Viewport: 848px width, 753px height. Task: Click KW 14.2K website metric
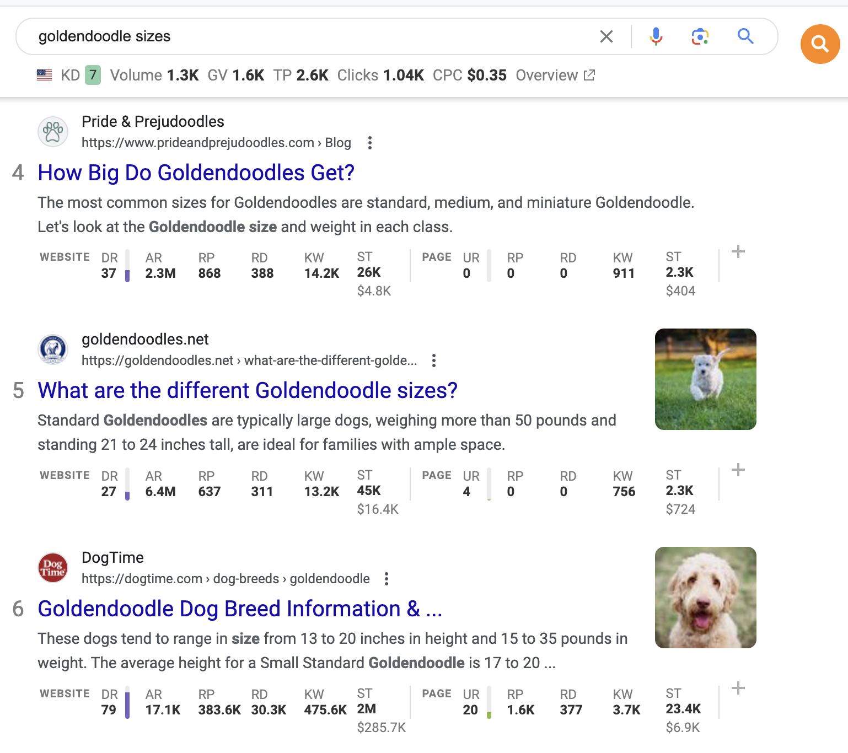(x=321, y=266)
